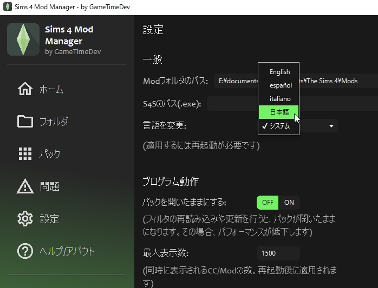Click the プログラム動作 section heading
Image resolution: width=378 pixels, height=288 pixels.
pos(171,182)
